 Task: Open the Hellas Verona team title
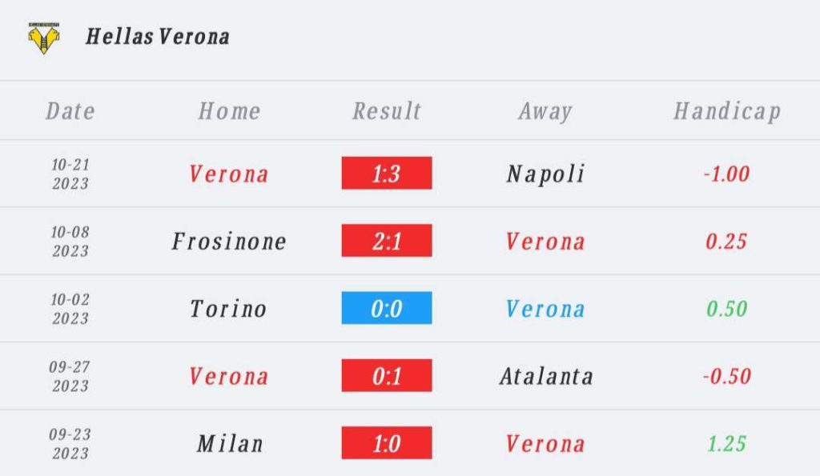158,37
